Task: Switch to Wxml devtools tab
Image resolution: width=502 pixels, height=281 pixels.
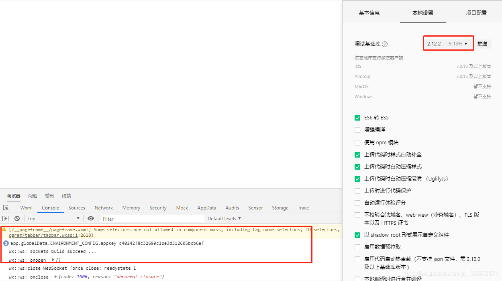Action: (27, 208)
